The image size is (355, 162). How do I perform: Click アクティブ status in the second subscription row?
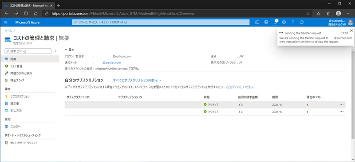pyautogui.click(x=211, y=112)
